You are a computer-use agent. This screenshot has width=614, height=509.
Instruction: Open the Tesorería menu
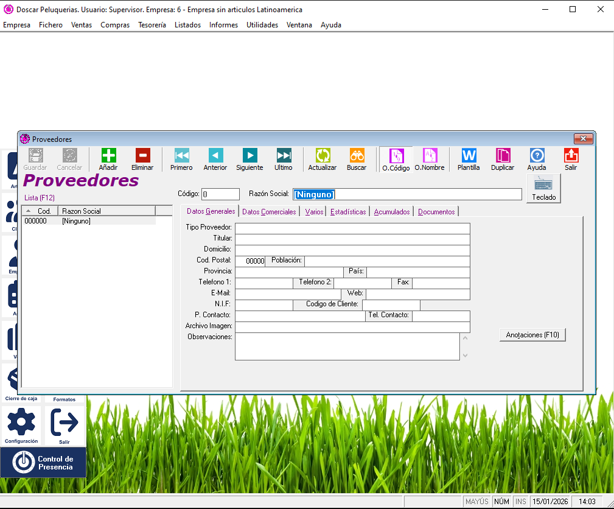tap(152, 25)
